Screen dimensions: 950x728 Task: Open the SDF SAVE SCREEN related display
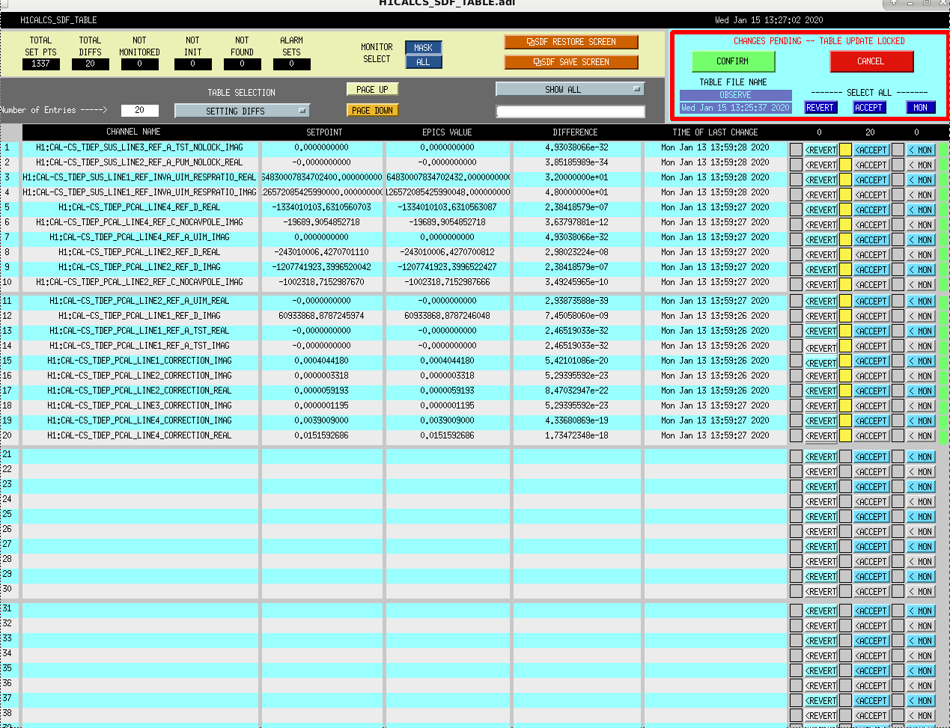[571, 62]
